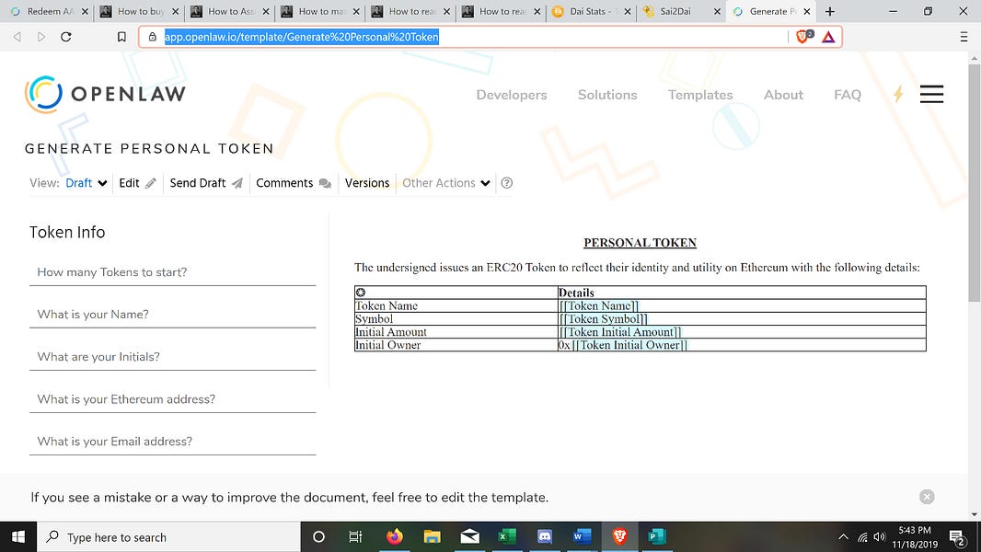This screenshot has height=552, width=981.
Task: Open Discord from the taskbar
Action: point(544,537)
